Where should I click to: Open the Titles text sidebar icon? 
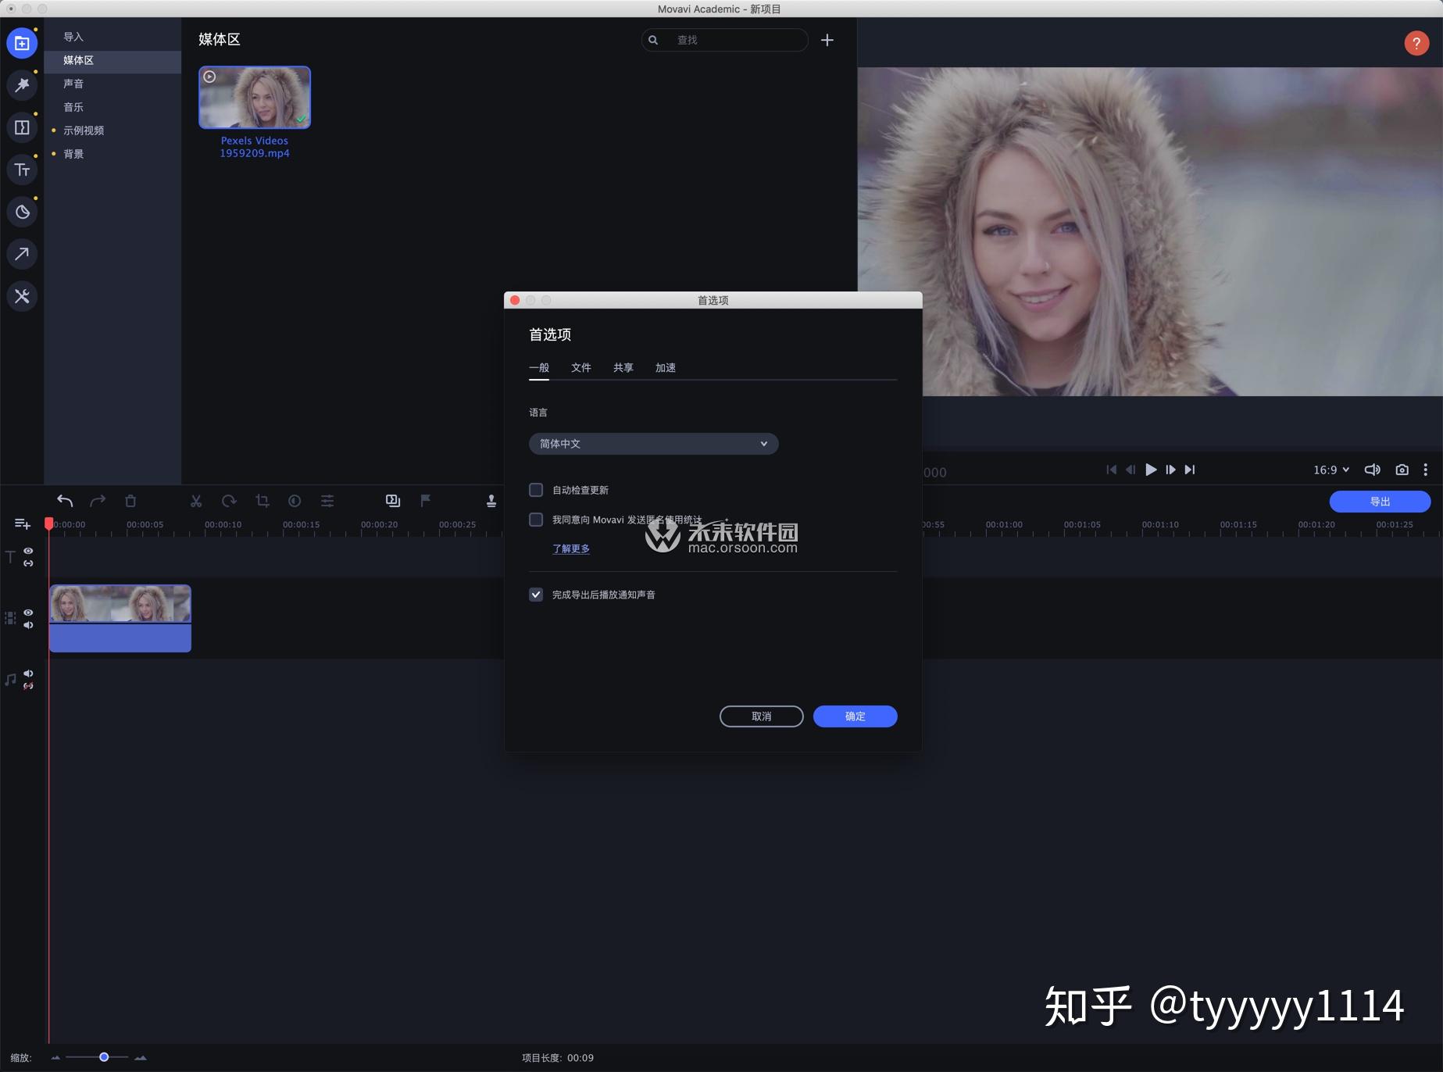tap(22, 170)
